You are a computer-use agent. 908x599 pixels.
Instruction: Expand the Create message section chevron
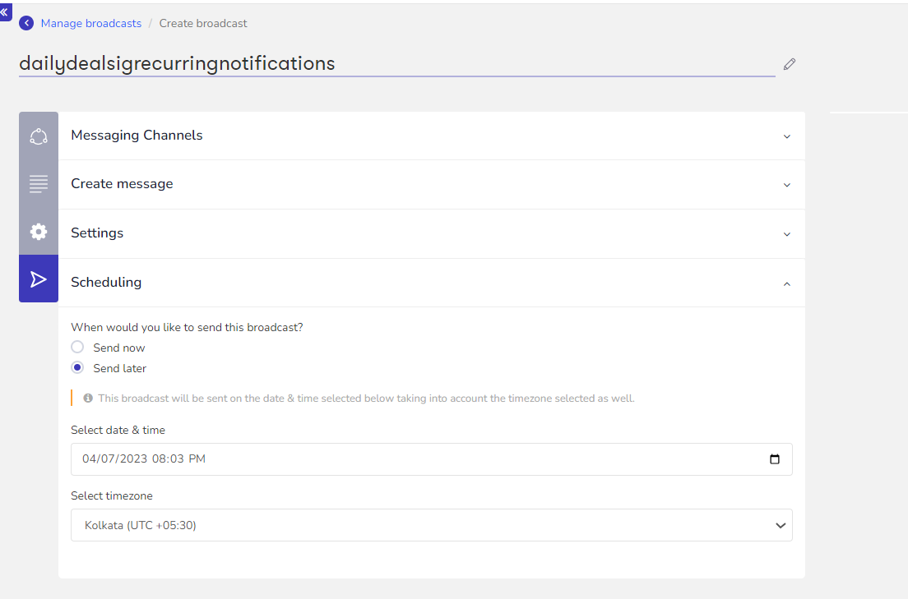tap(787, 185)
